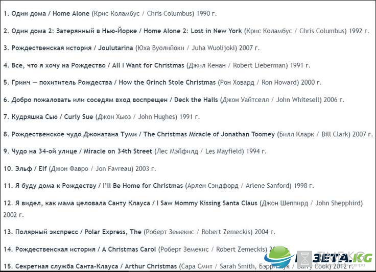Viewport: 376px width, 272px height.
Task: Select director name 'Bill Clark'
Action: click(335, 134)
